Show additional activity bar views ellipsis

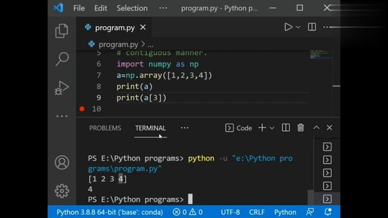point(62,116)
